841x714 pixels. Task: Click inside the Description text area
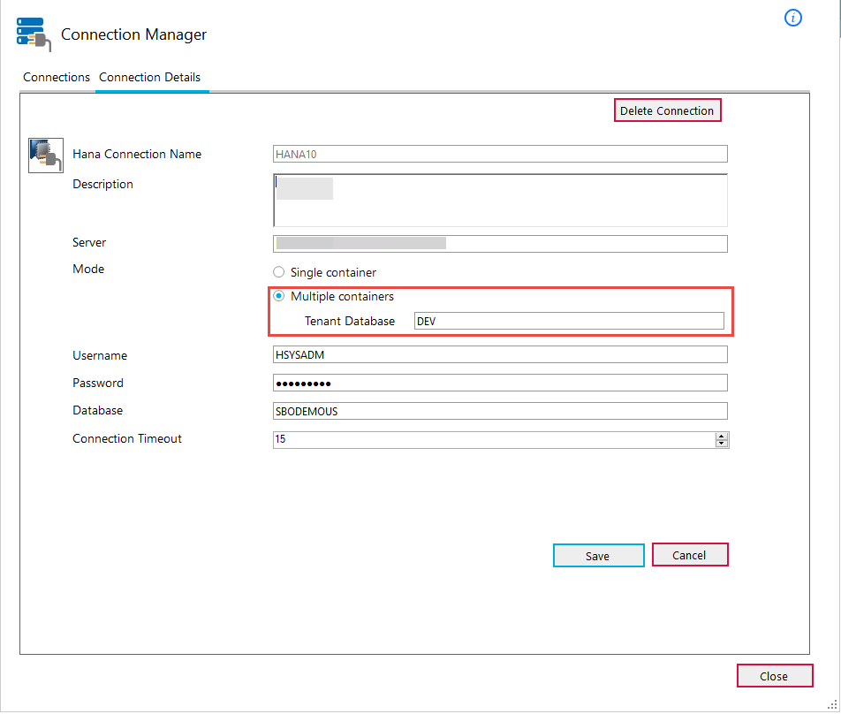(500, 200)
